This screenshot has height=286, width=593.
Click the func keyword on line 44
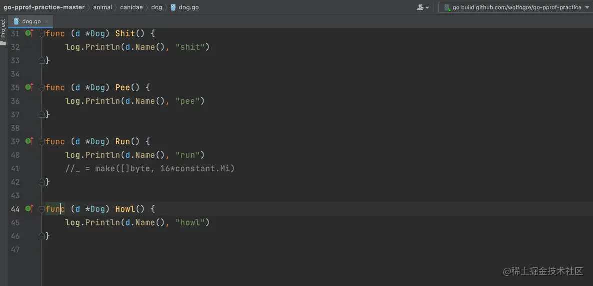click(55, 209)
